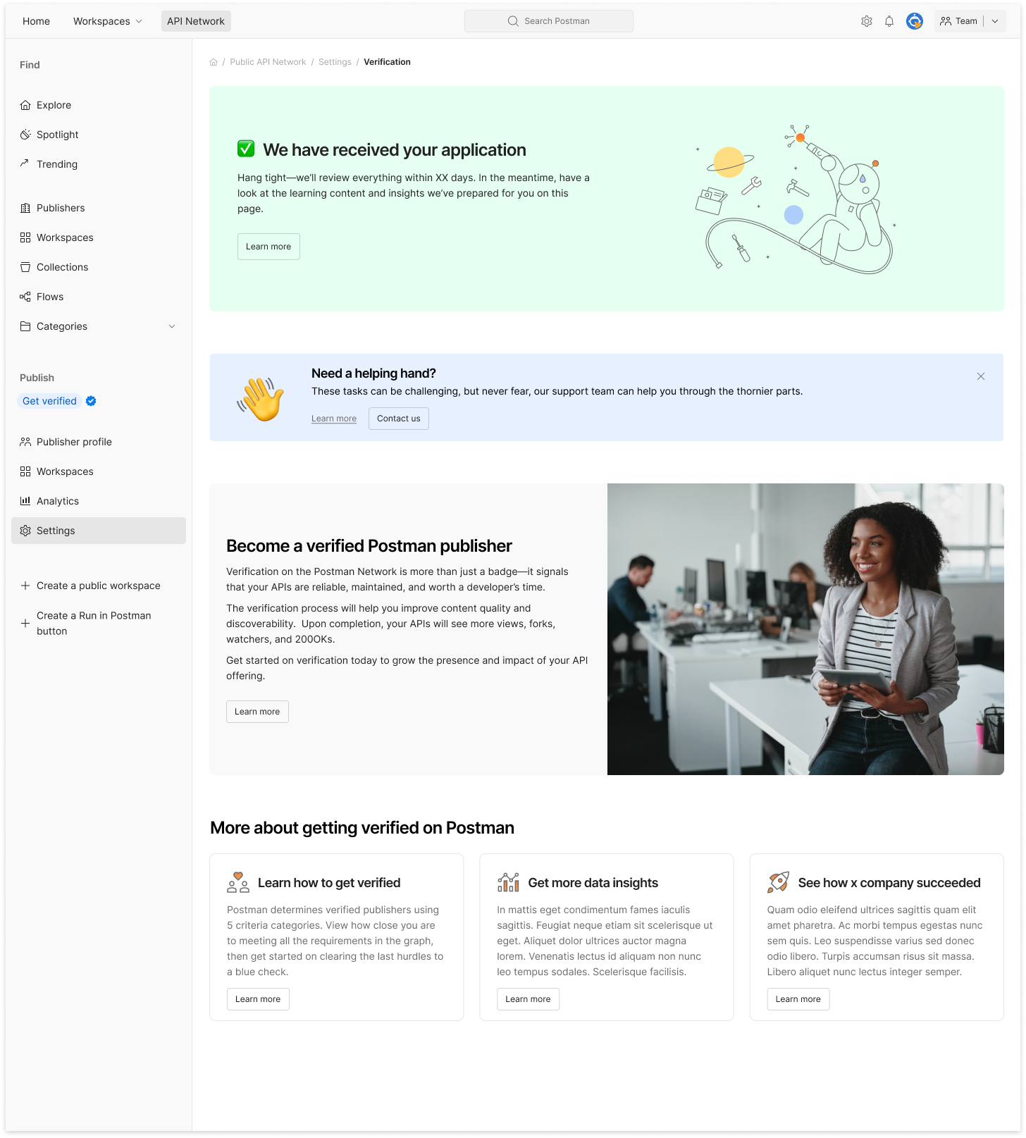1026x1138 pixels.
Task: Go to Home tab
Action: (x=36, y=21)
